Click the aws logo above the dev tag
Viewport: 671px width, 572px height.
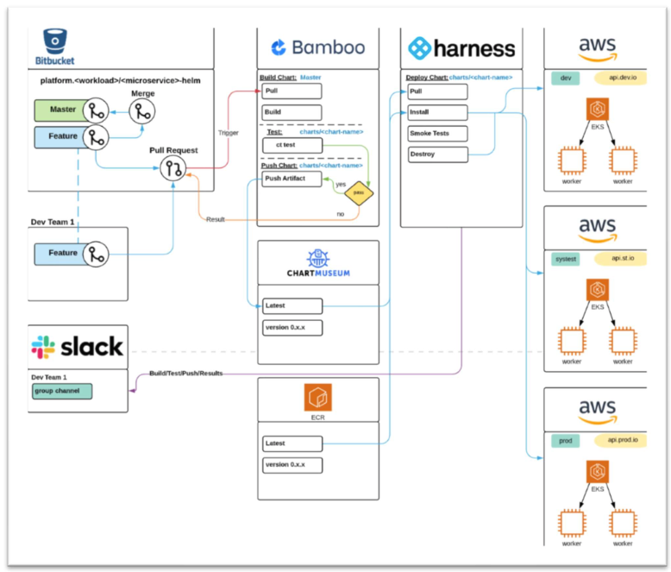pos(598,48)
